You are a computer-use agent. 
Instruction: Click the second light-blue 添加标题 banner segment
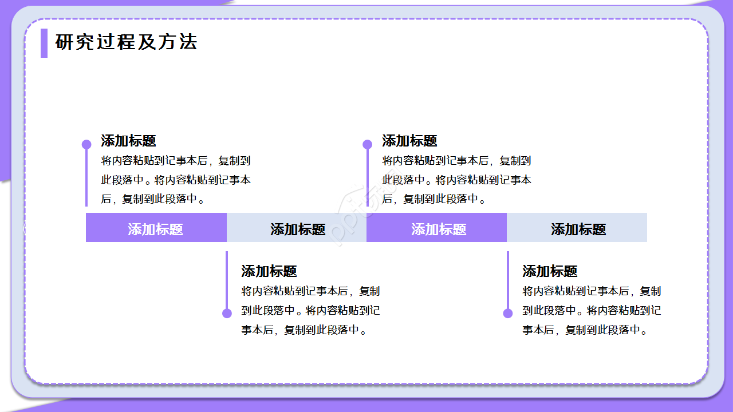297,227
